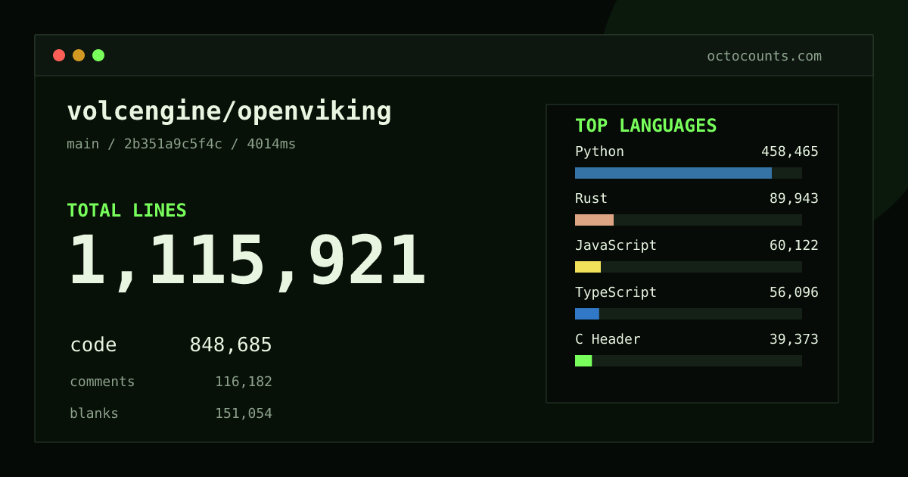Viewport: 908px width, 477px height.
Task: Open the octocounts.com link
Action: pyautogui.click(x=764, y=56)
